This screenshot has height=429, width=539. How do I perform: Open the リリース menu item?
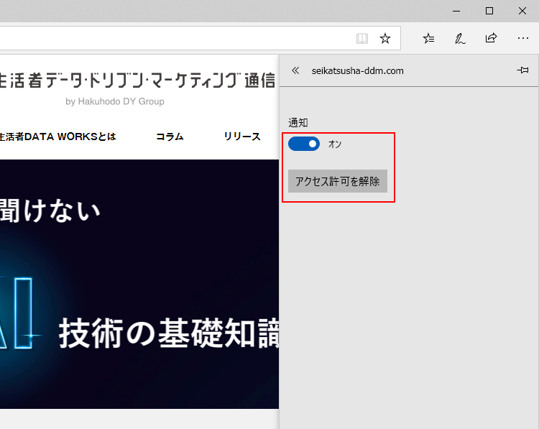[x=242, y=137]
